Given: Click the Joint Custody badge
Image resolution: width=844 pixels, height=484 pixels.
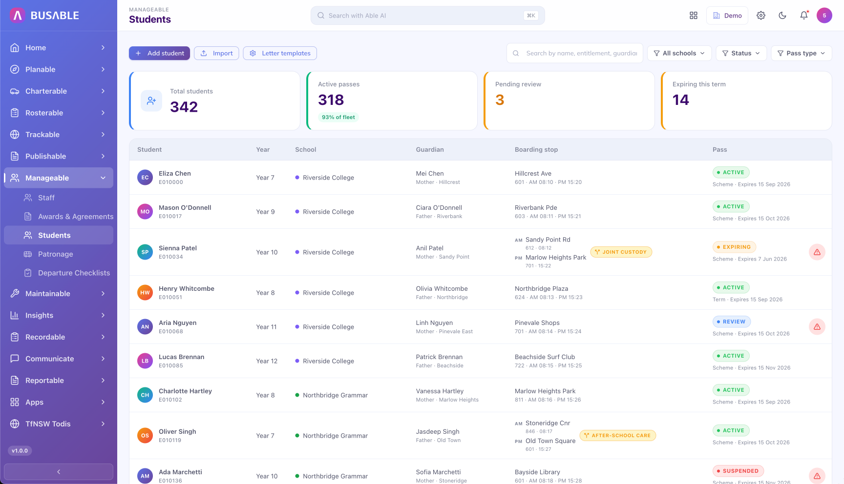Looking at the screenshot, I should pyautogui.click(x=621, y=252).
